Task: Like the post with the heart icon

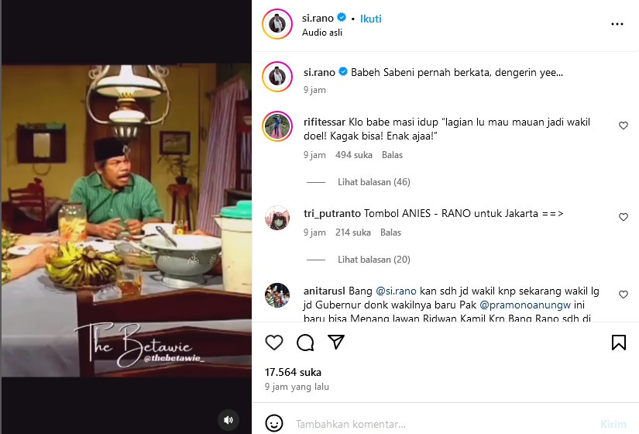Action: click(x=274, y=343)
